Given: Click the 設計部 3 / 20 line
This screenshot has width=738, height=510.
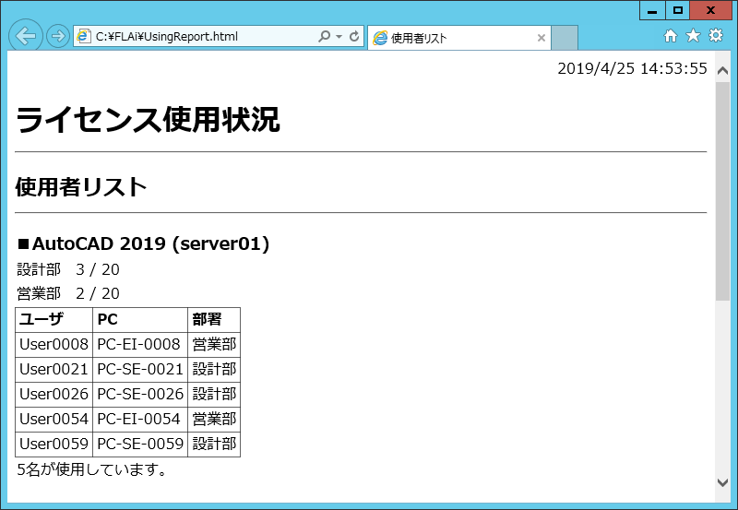Looking at the screenshot, I should (x=68, y=269).
